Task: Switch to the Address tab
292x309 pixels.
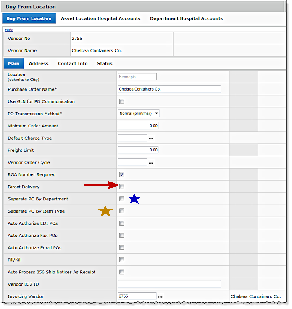Action: (39, 64)
